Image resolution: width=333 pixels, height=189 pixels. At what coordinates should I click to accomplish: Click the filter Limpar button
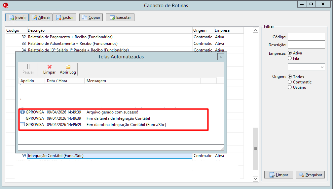coord(278,175)
